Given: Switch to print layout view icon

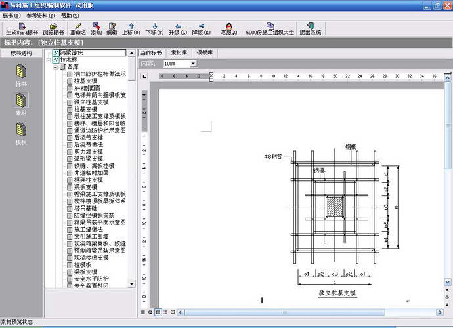Looking at the screenshot, I should tap(158, 312).
